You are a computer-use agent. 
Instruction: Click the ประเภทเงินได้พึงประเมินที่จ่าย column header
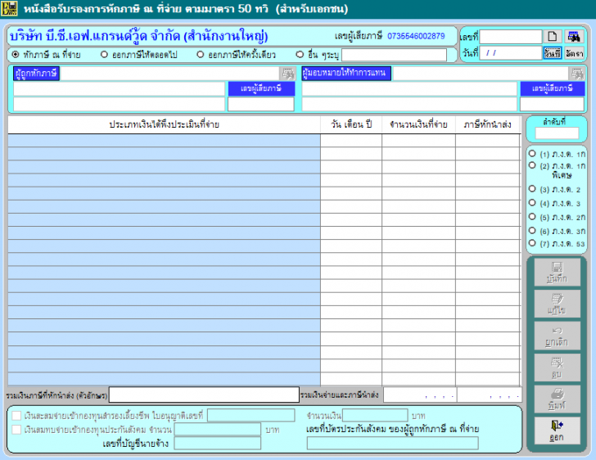(165, 124)
